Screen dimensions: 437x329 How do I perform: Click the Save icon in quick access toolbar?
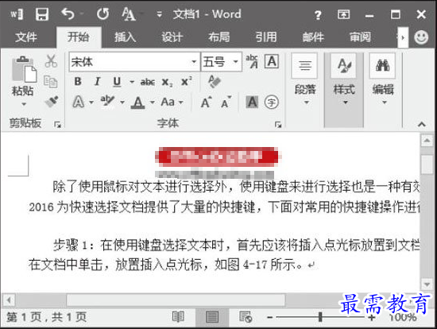coord(42,14)
